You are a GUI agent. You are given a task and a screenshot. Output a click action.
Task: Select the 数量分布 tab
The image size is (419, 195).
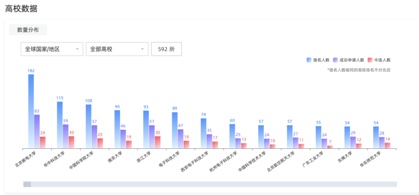pos(28,30)
